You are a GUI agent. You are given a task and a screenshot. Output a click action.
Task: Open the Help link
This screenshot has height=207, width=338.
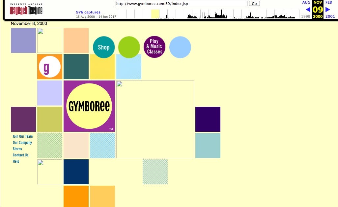click(x=16, y=161)
